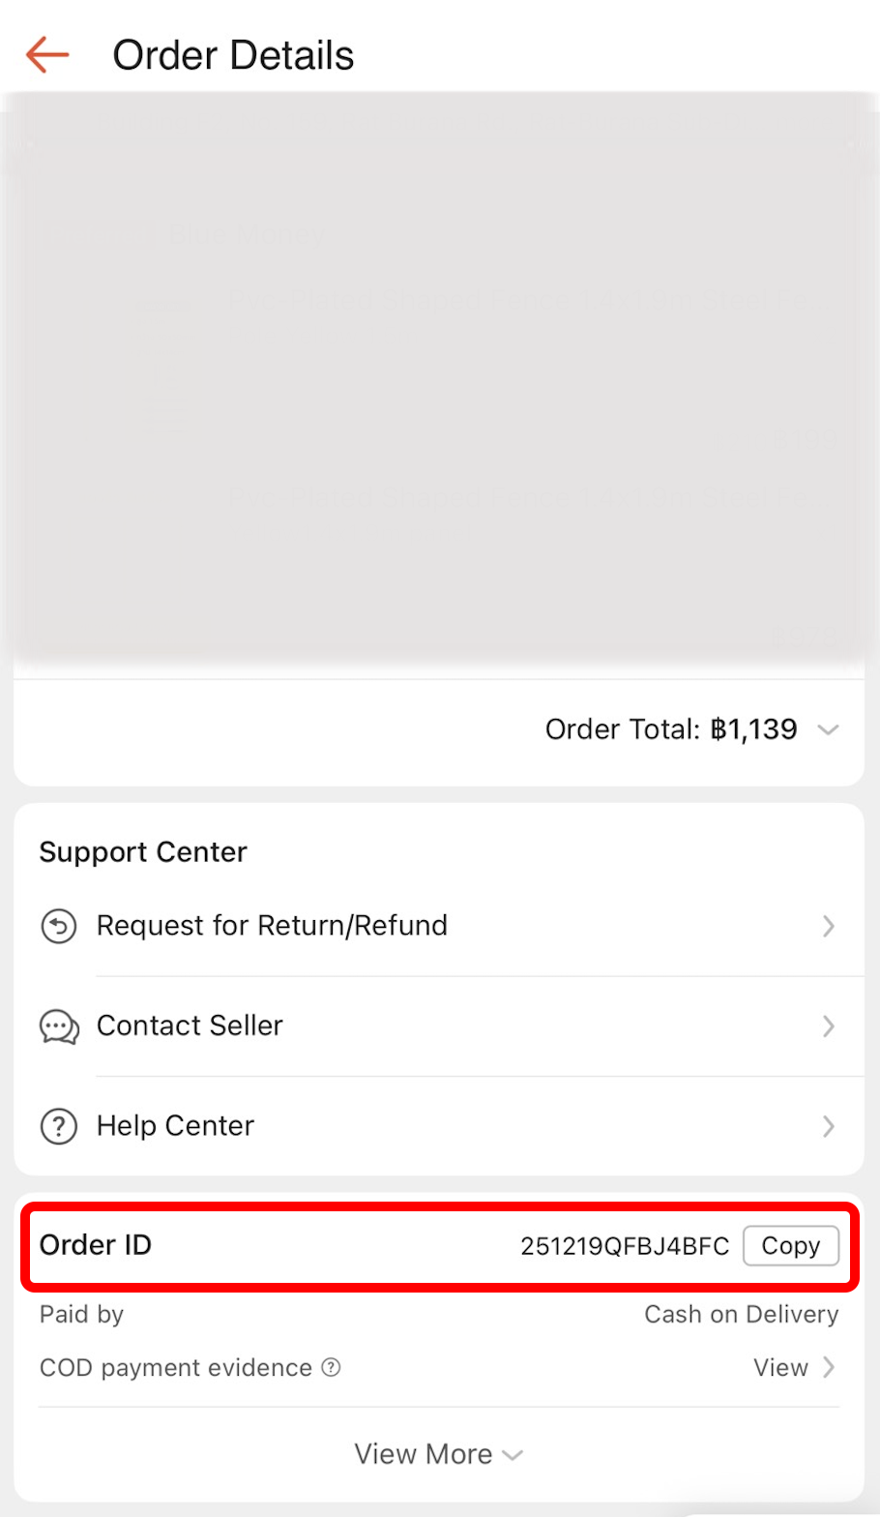Click the chevron on the Return/Refund row
This screenshot has width=880, height=1517.
pos(828,926)
